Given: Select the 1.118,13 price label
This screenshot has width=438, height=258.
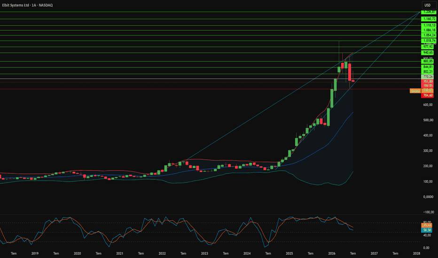Looking at the screenshot, I should (428, 25).
